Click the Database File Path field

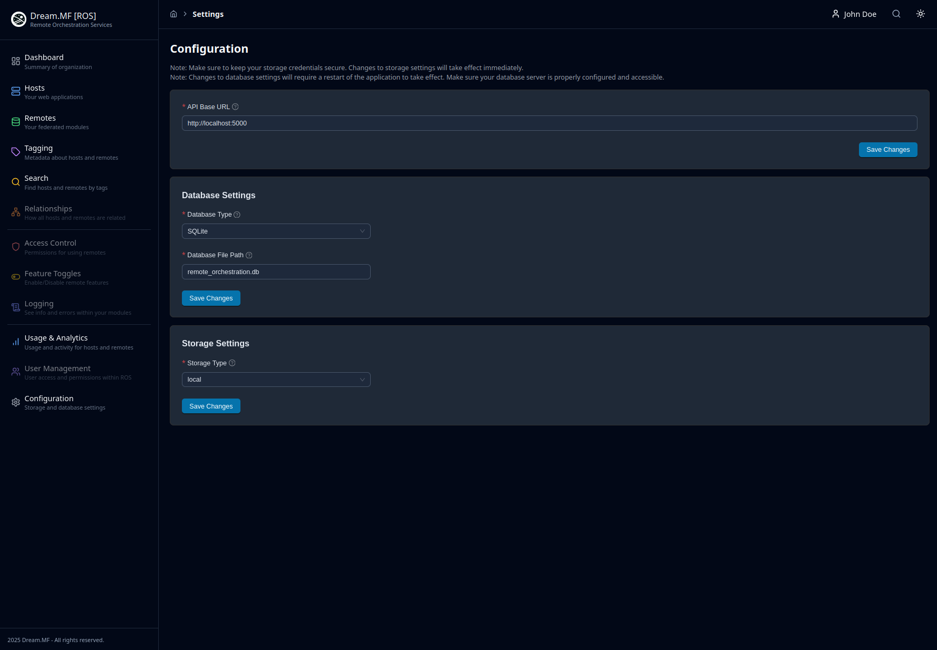point(276,272)
